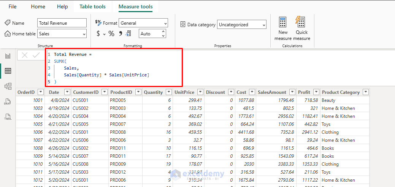Click CustomerID cell CUS007
Screen dimensions: 395x187
[x=90, y=156]
